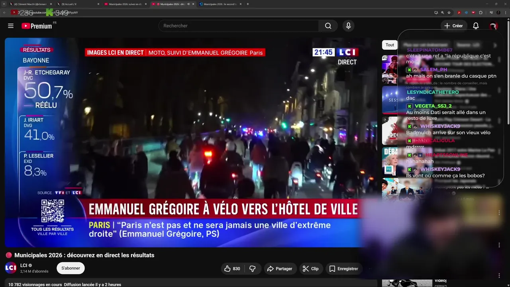Screen dimensions: 510x287
Task: Click the '2,14 M d'abonnés' subscriber count
Action: click(34, 271)
